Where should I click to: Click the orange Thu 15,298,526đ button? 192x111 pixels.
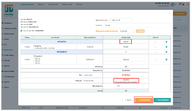click(144, 100)
